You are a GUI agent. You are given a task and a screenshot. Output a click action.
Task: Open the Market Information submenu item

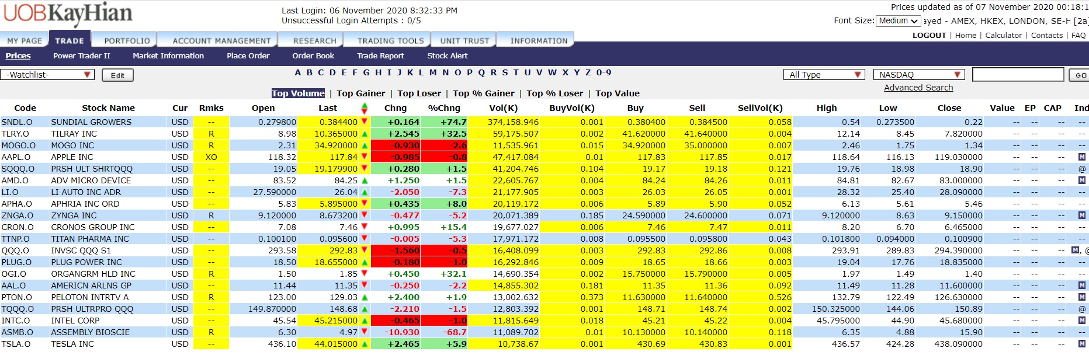coord(168,56)
